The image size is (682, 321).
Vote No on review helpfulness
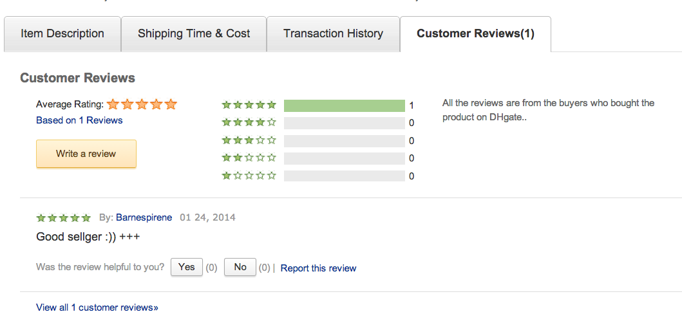[x=240, y=267]
